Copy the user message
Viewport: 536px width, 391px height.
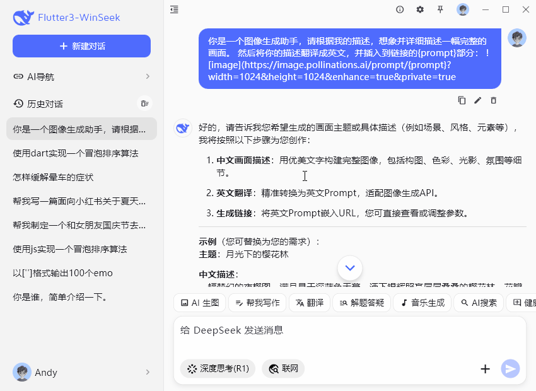click(462, 100)
